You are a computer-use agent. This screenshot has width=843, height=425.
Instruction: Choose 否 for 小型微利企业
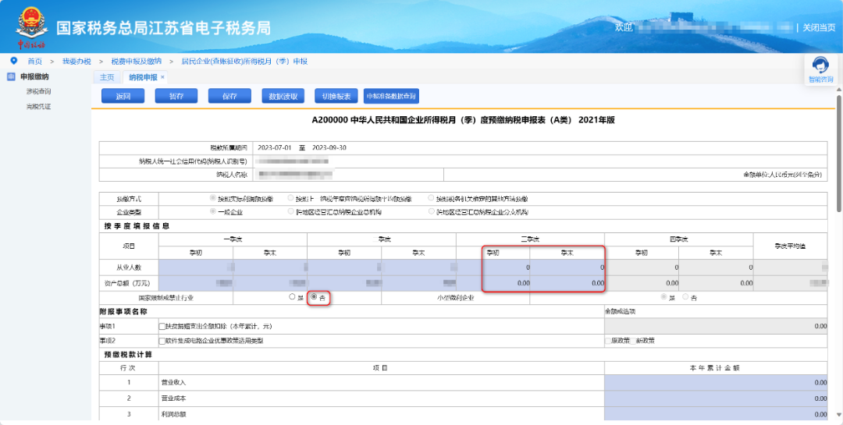tap(685, 296)
